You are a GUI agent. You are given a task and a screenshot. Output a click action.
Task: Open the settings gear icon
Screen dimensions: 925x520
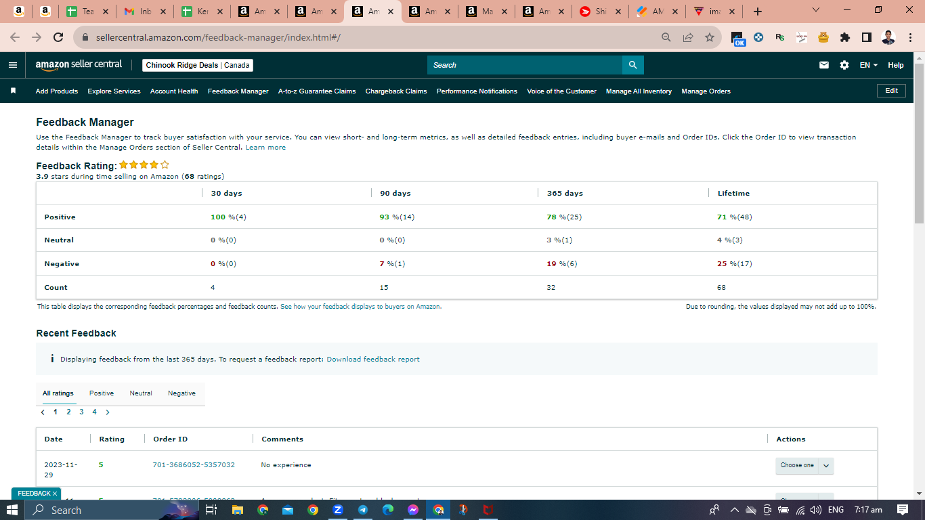[844, 65]
